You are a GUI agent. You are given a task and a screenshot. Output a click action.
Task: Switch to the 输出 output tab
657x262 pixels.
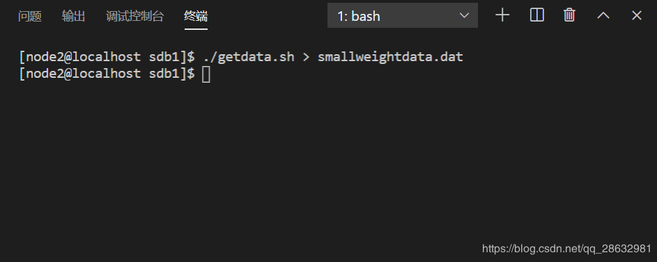coord(73,16)
